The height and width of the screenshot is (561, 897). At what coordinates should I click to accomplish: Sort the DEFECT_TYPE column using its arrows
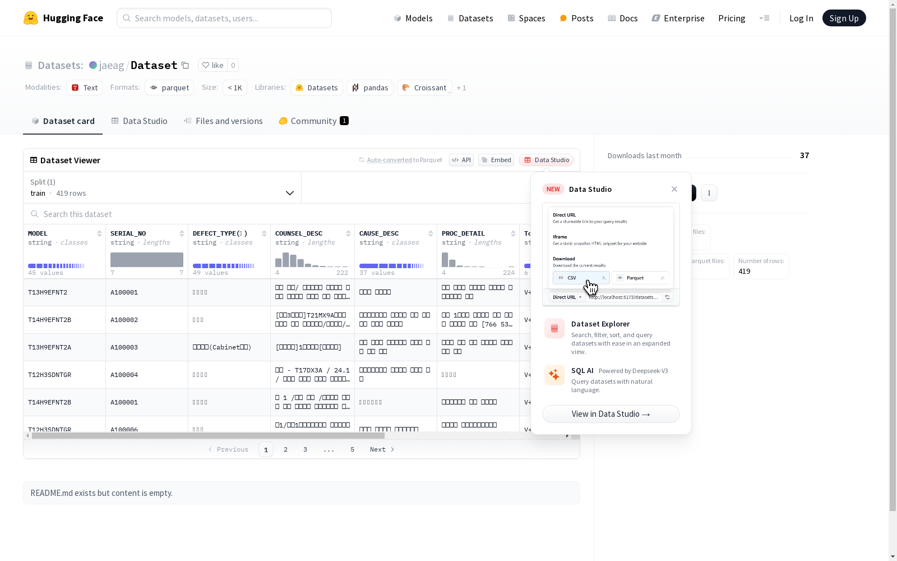(264, 233)
